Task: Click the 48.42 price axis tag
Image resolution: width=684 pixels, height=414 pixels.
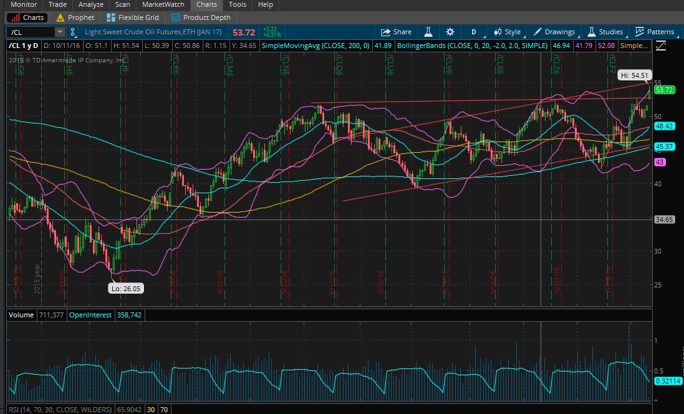Action: tap(664, 126)
